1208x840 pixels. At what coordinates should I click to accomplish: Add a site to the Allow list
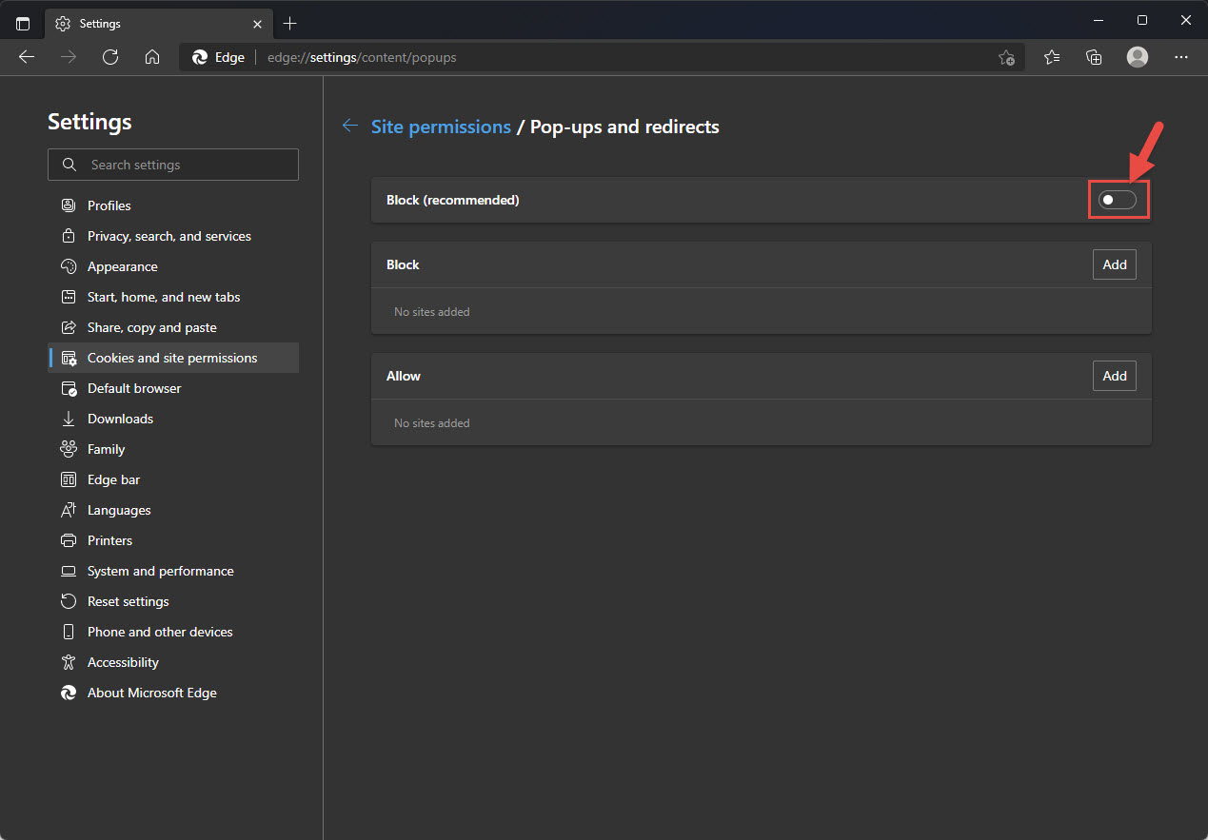coord(1115,376)
